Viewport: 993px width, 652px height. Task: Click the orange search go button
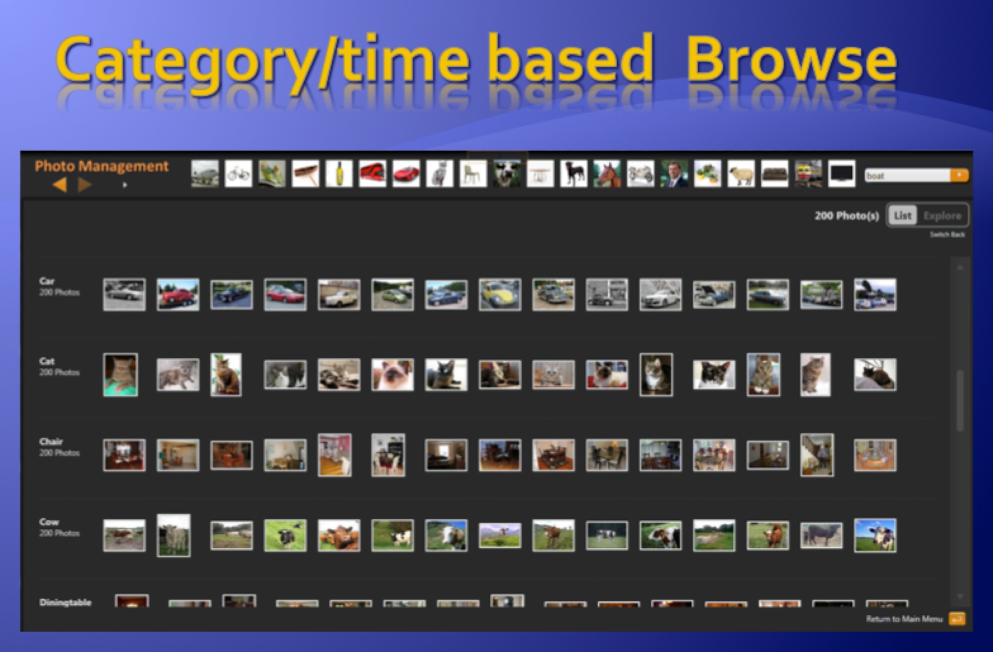(x=959, y=175)
